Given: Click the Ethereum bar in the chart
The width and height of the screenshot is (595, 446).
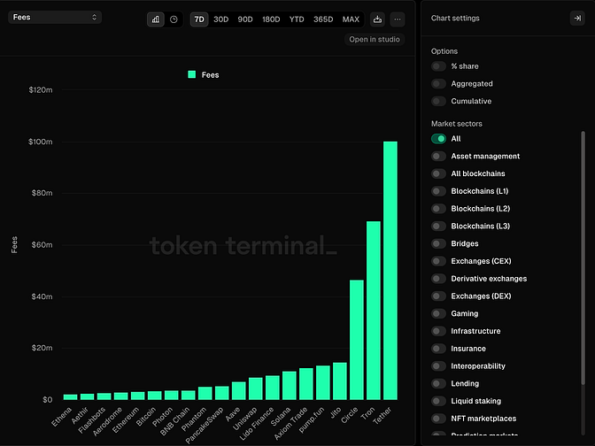Looking at the screenshot, I should pyautogui.click(x=138, y=396).
